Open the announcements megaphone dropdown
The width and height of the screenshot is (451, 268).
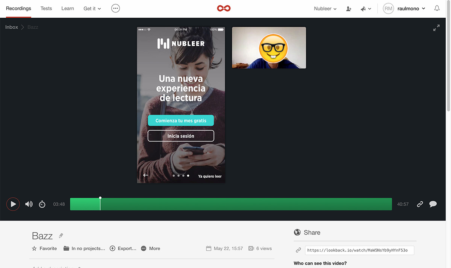(366, 9)
